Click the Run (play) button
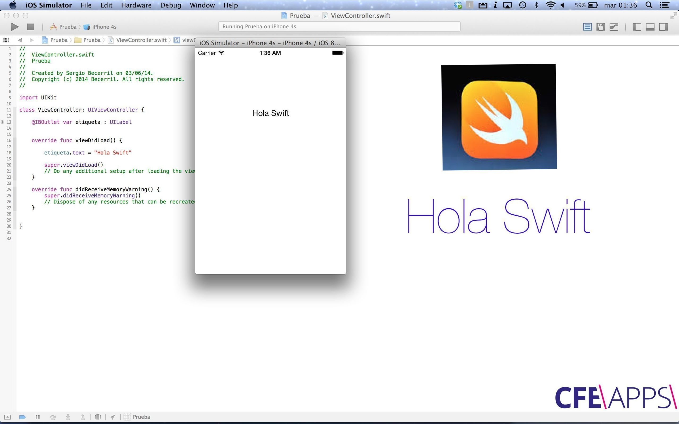 tap(15, 27)
